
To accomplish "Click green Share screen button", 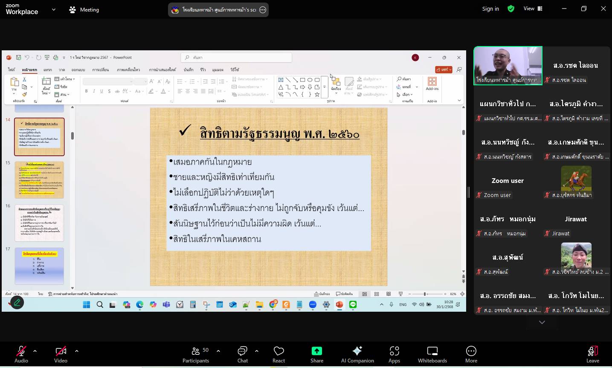I will pyautogui.click(x=317, y=354).
